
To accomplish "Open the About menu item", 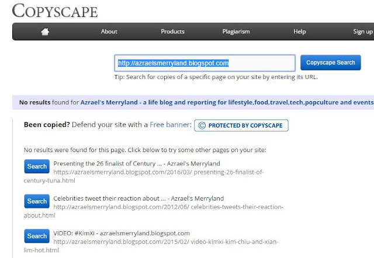I will click(x=109, y=32).
